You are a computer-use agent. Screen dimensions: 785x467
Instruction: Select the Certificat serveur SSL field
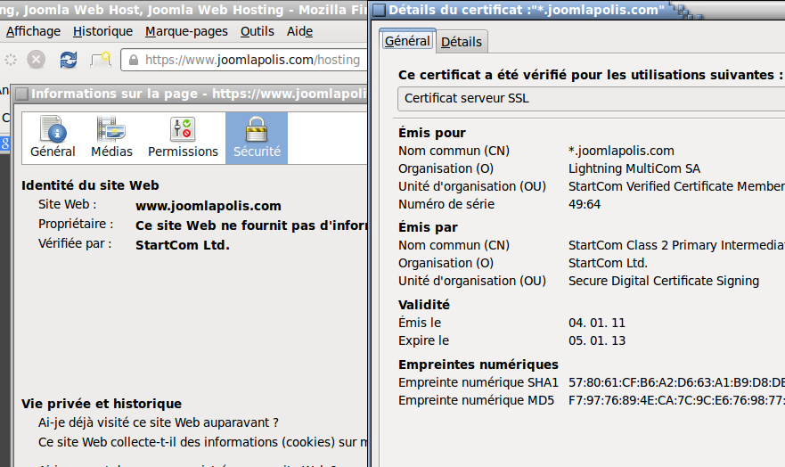591,99
